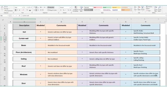The height and width of the screenshot is (94, 167).
Task: Open the text orientation tool
Action: coord(41,7)
